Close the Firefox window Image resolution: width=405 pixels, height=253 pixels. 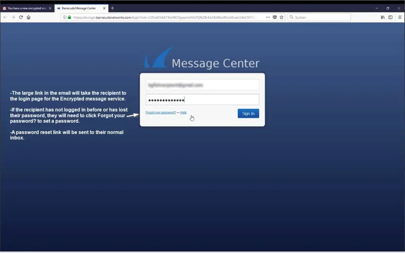click(399, 8)
